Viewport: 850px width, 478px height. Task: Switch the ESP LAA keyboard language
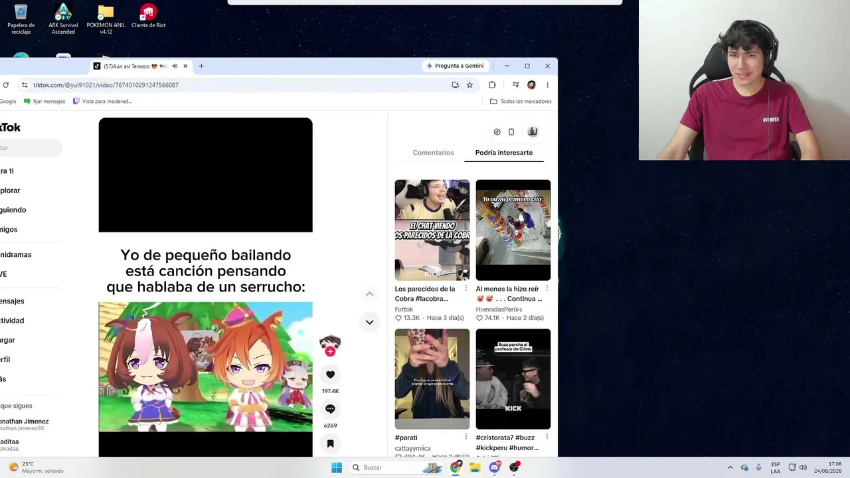pyautogui.click(x=776, y=467)
